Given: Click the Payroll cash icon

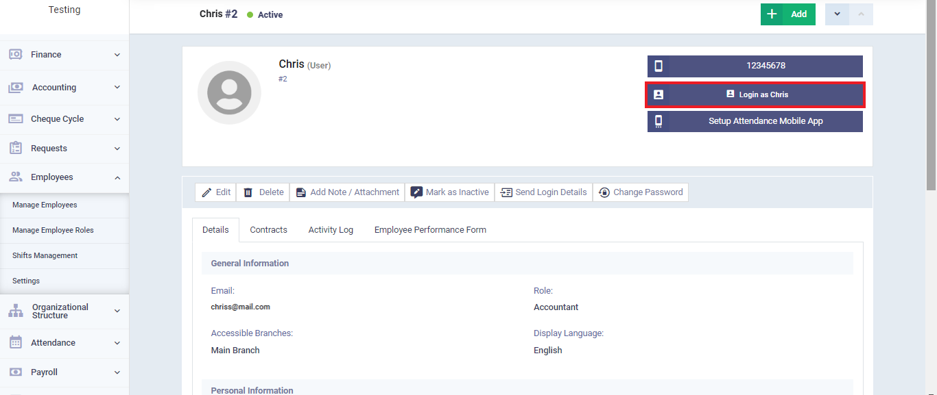Looking at the screenshot, I should pos(15,372).
